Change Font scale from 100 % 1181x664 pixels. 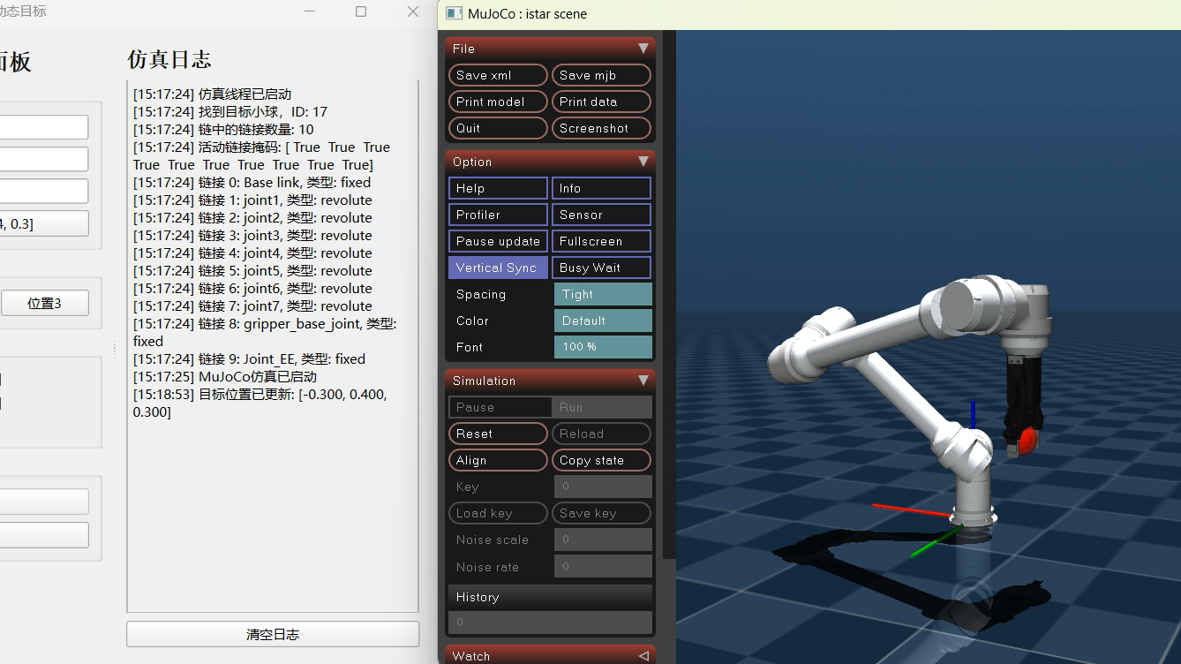click(603, 347)
